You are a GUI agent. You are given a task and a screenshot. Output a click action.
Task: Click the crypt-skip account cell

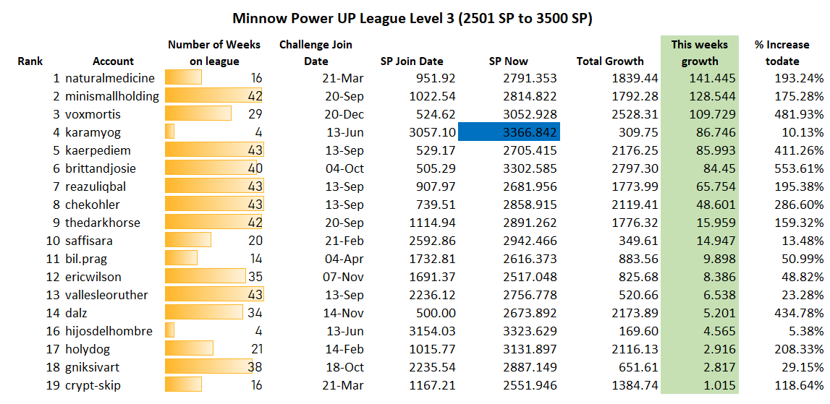click(93, 385)
